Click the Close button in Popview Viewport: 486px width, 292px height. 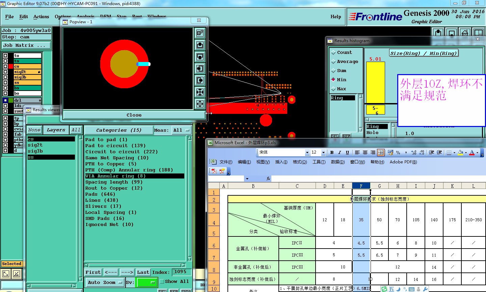coord(134,115)
